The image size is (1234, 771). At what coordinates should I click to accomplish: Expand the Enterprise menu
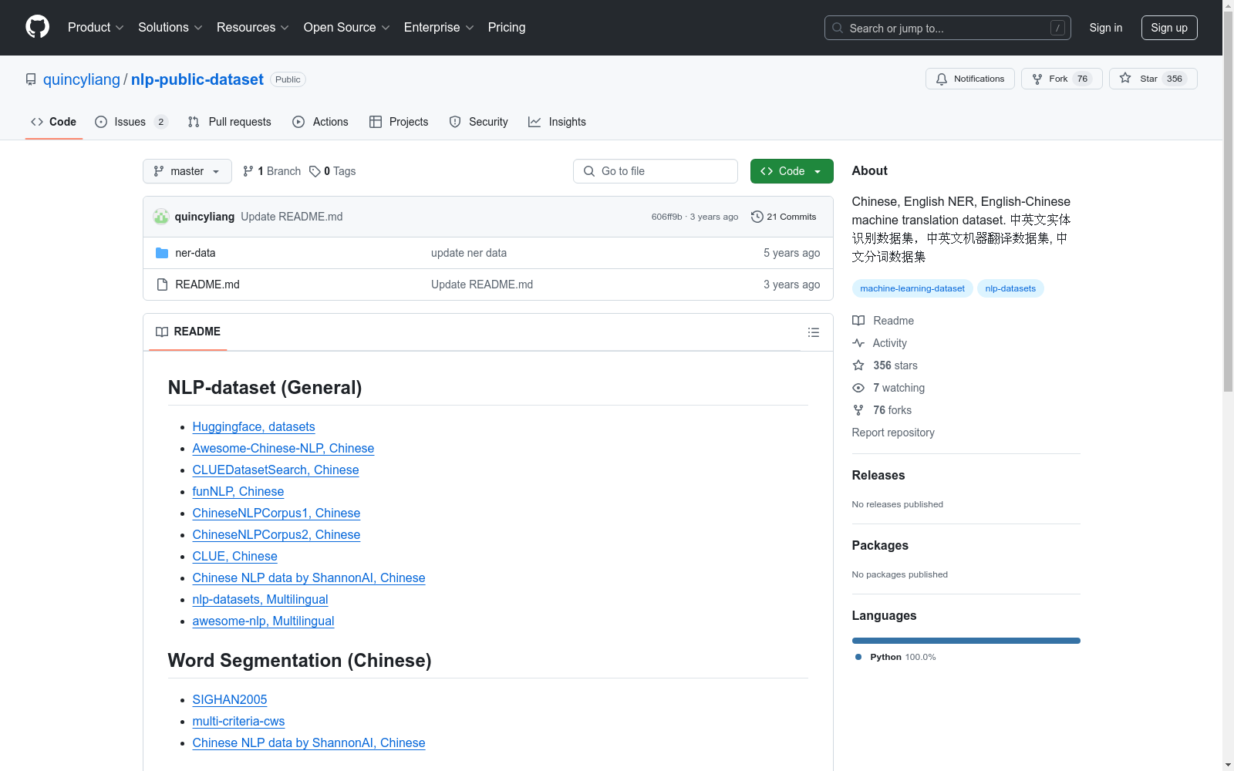439,28
